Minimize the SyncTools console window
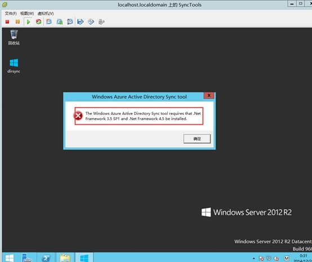This screenshot has height=262, width=312. 292,3
